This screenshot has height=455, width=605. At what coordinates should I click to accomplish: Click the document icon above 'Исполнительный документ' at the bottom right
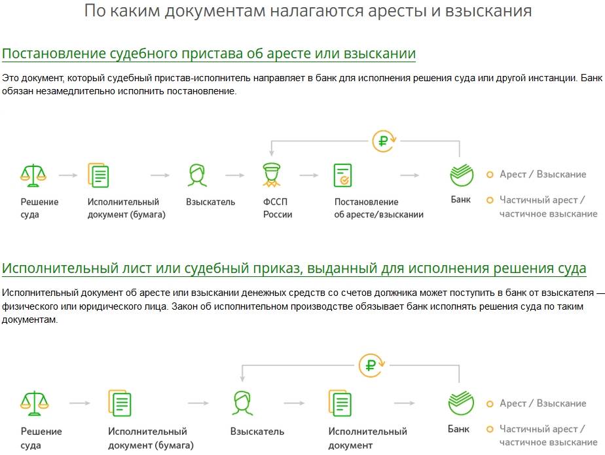(x=340, y=404)
